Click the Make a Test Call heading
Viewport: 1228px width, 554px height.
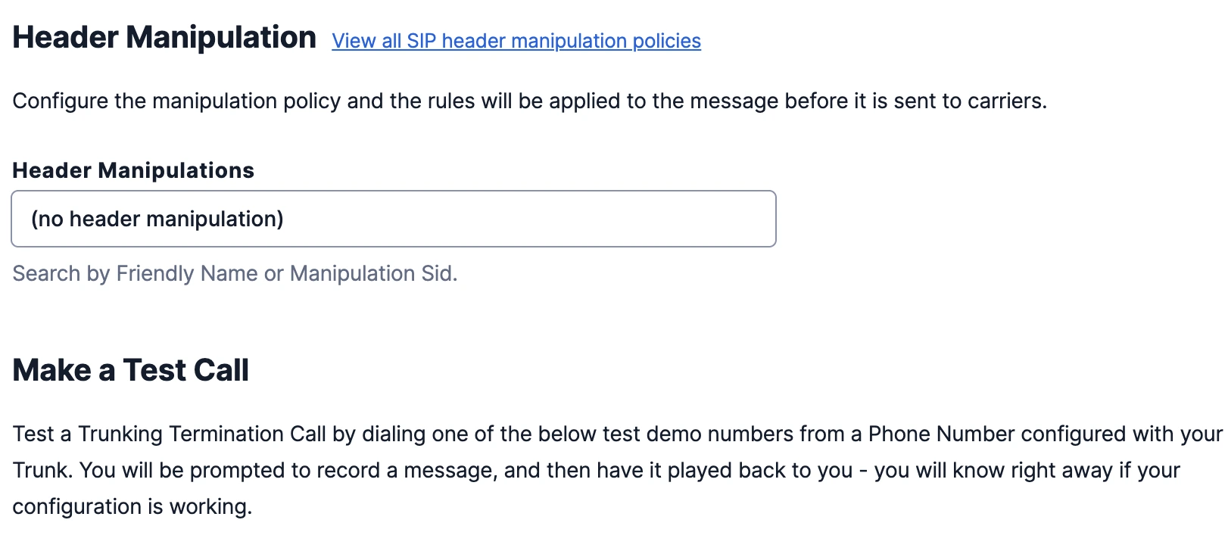[x=130, y=370]
